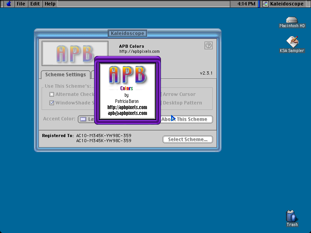
Task: Toggle the Alternate Check checkbox
Action: (x=52, y=94)
